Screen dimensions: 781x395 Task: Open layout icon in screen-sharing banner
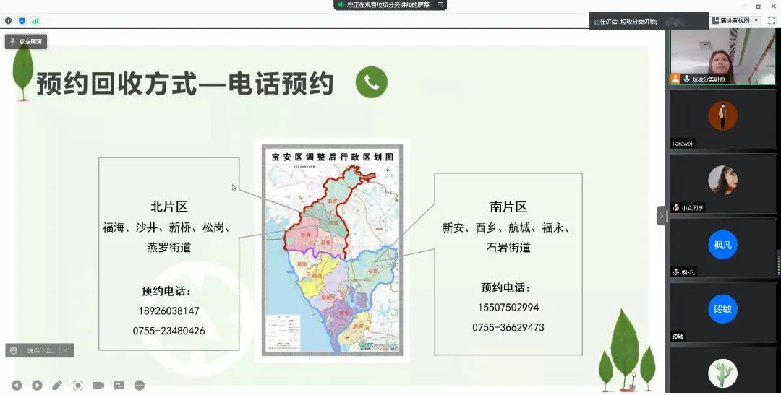pyautogui.click(x=440, y=5)
